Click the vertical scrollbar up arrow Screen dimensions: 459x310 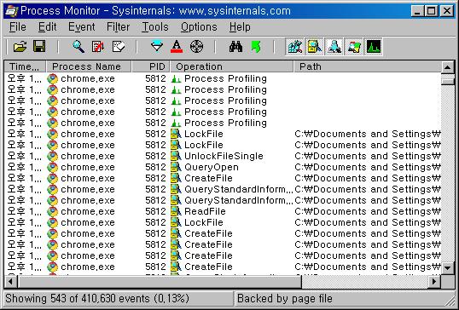point(448,67)
